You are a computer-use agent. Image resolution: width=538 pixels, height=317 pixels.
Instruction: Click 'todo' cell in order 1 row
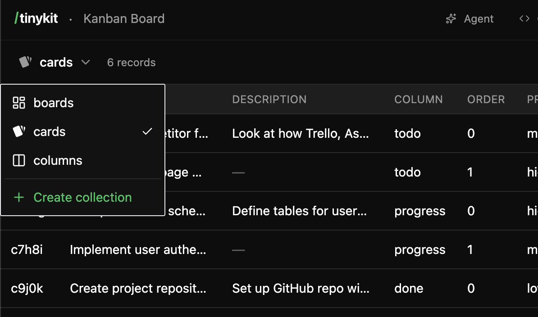(x=407, y=172)
